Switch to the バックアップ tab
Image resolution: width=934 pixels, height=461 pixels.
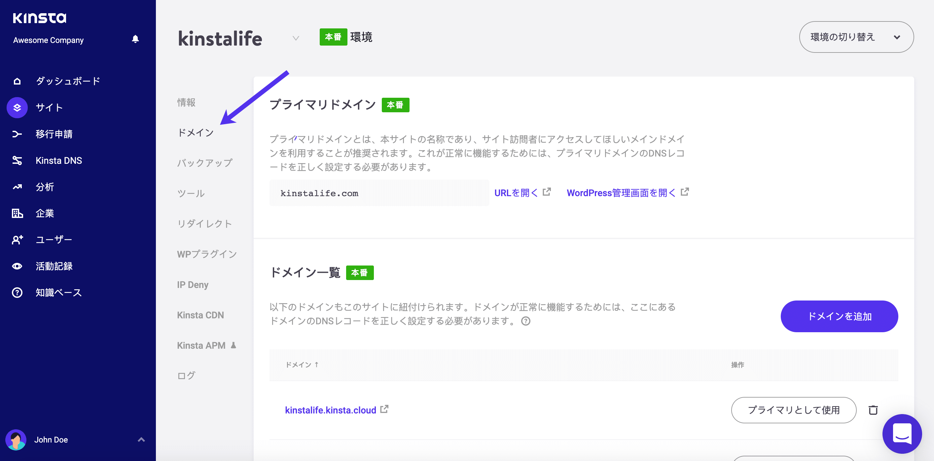click(205, 163)
